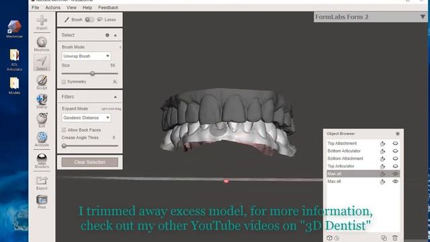Image resolution: width=430 pixels, height=242 pixels.
Task: Click the upper teeth model in viewport
Action: click(x=228, y=108)
